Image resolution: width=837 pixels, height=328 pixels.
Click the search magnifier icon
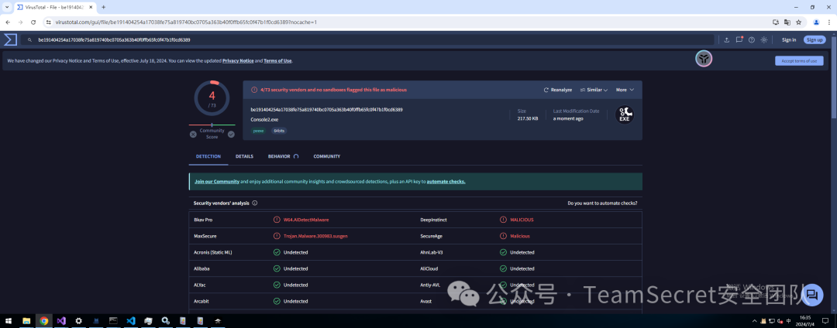30,40
